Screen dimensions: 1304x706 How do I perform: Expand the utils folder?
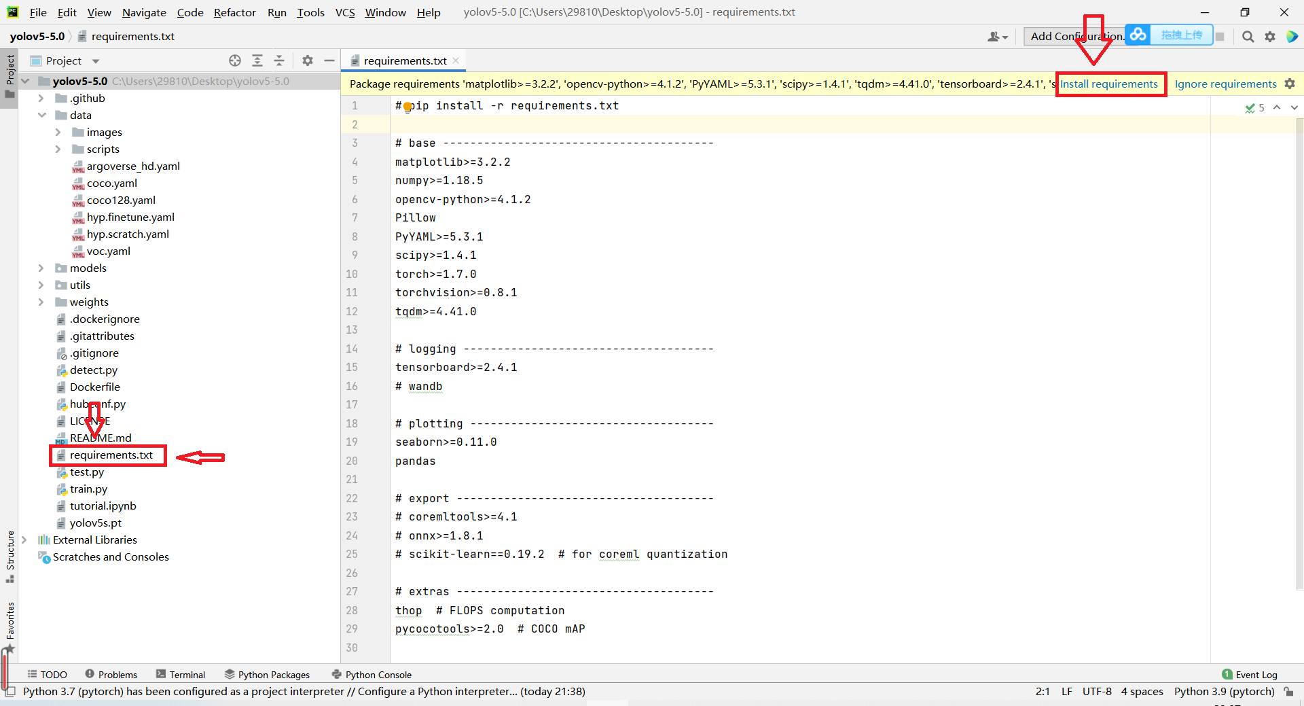pyautogui.click(x=41, y=285)
